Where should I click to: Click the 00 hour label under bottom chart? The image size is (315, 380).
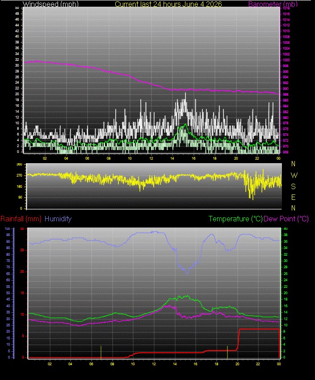[279, 364]
